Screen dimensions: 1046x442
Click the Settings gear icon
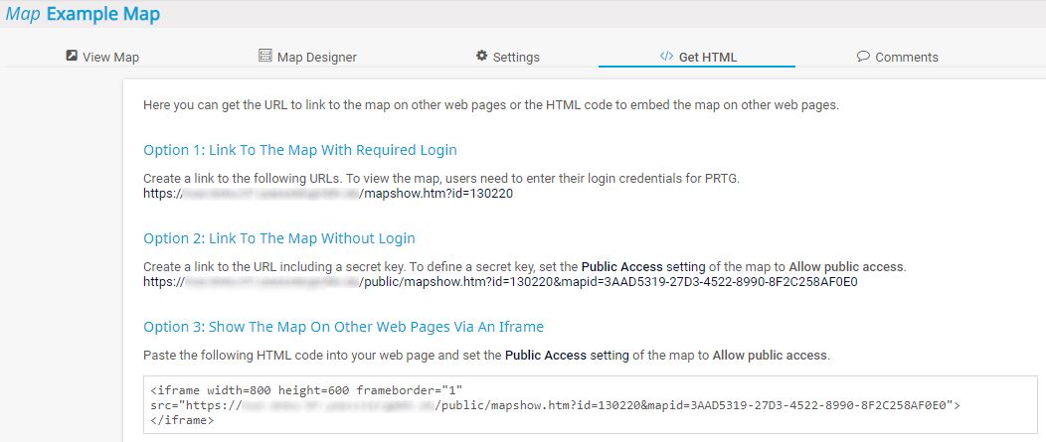click(481, 56)
